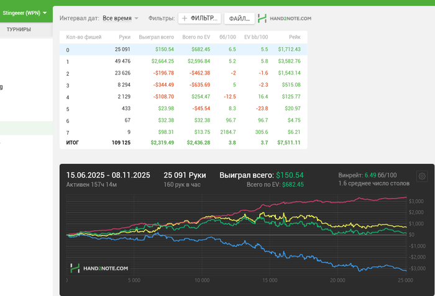Image resolution: width=435 pixels, height=296 pixels.
Task: Sort table by Всего по EV column
Action: (196, 37)
